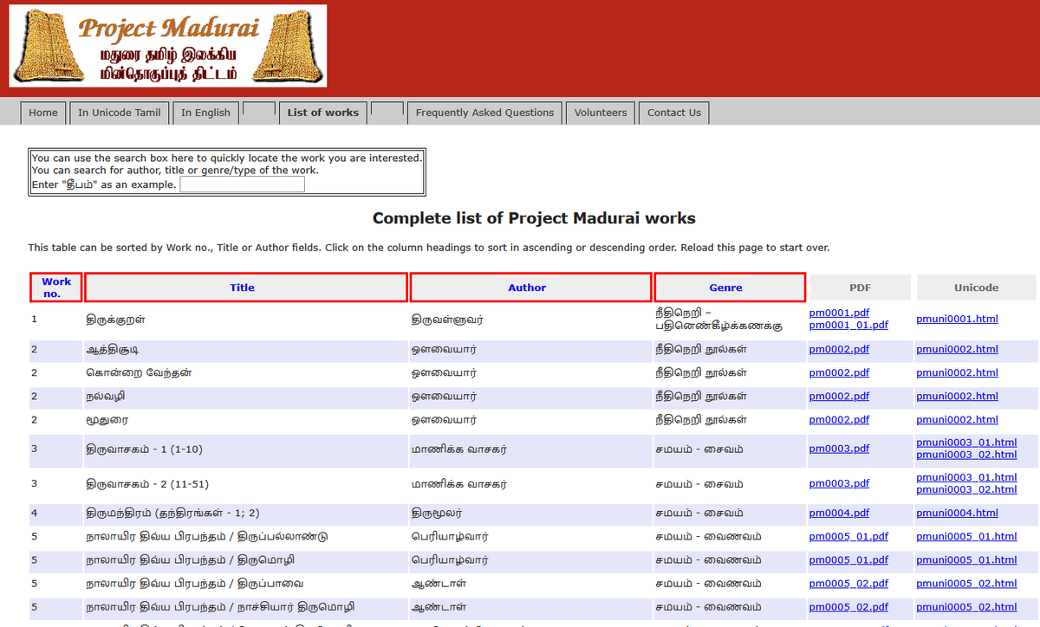Open pmuni0005_01.html in பெரியாழ்வார் திருமொழி row
This screenshot has height=627, width=1040.
[x=966, y=559]
